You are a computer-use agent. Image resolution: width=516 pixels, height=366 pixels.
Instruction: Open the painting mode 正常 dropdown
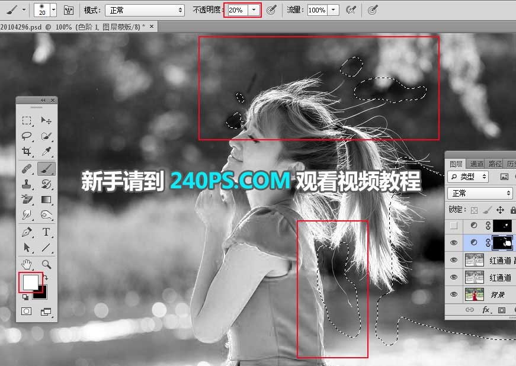click(145, 10)
